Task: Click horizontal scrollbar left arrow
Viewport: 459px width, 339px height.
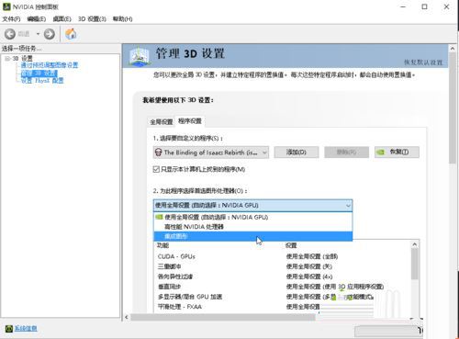Action: pyautogui.click(x=127, y=317)
